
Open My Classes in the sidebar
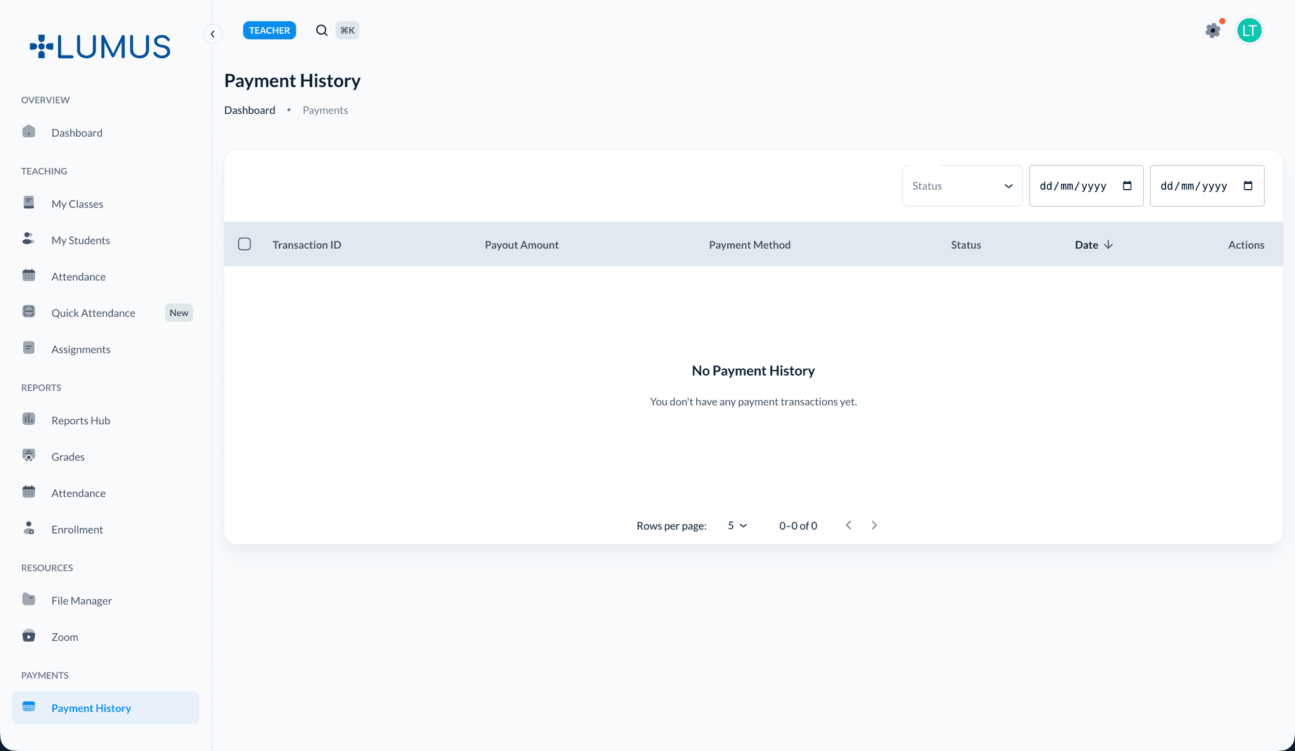pyautogui.click(x=106, y=204)
